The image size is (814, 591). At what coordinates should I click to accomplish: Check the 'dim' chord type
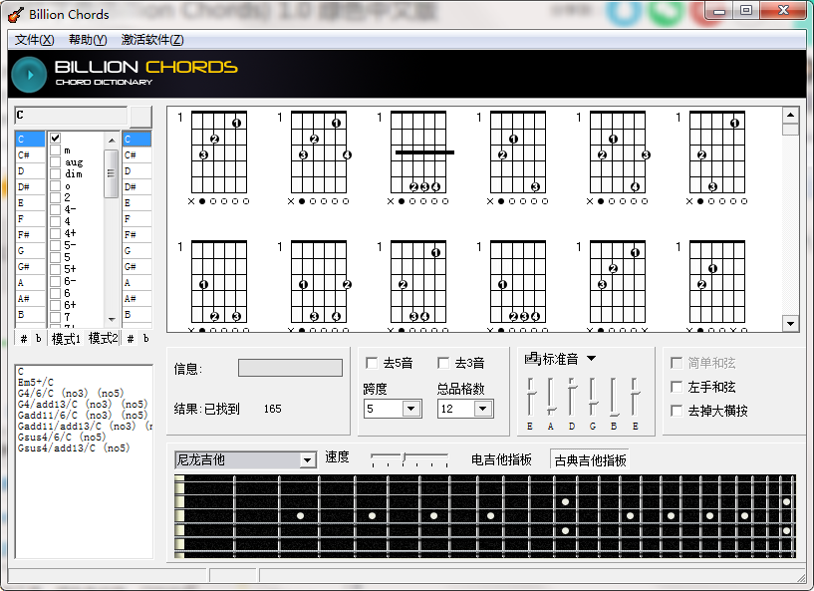[56, 174]
